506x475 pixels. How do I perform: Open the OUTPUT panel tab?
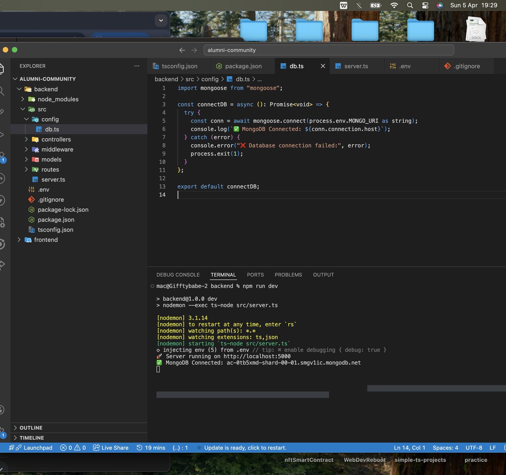pyautogui.click(x=323, y=275)
